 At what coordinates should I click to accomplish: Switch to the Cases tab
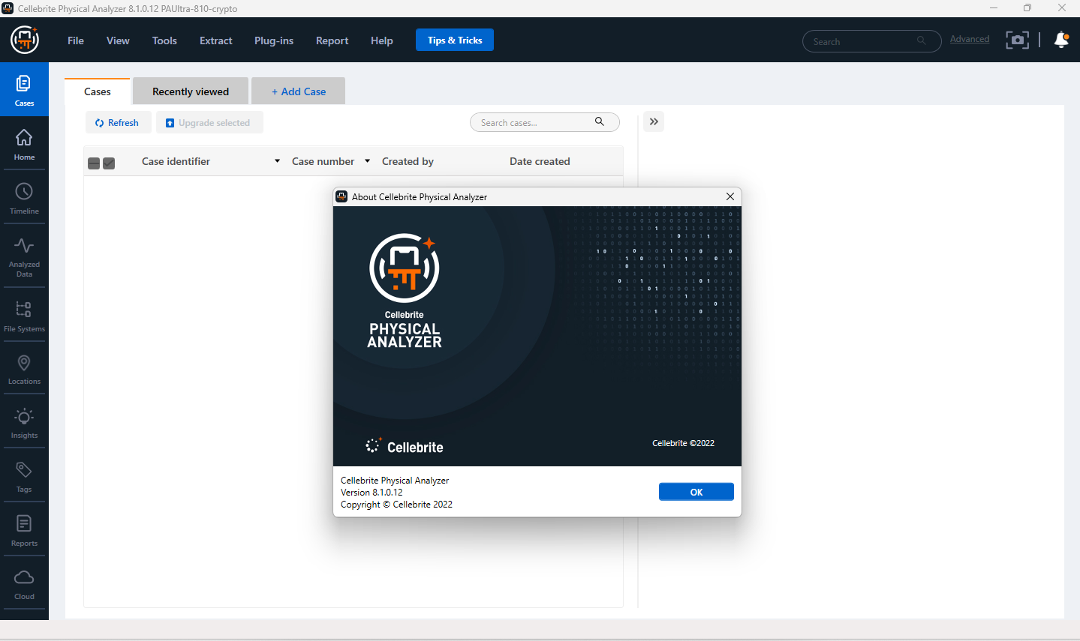tap(98, 91)
